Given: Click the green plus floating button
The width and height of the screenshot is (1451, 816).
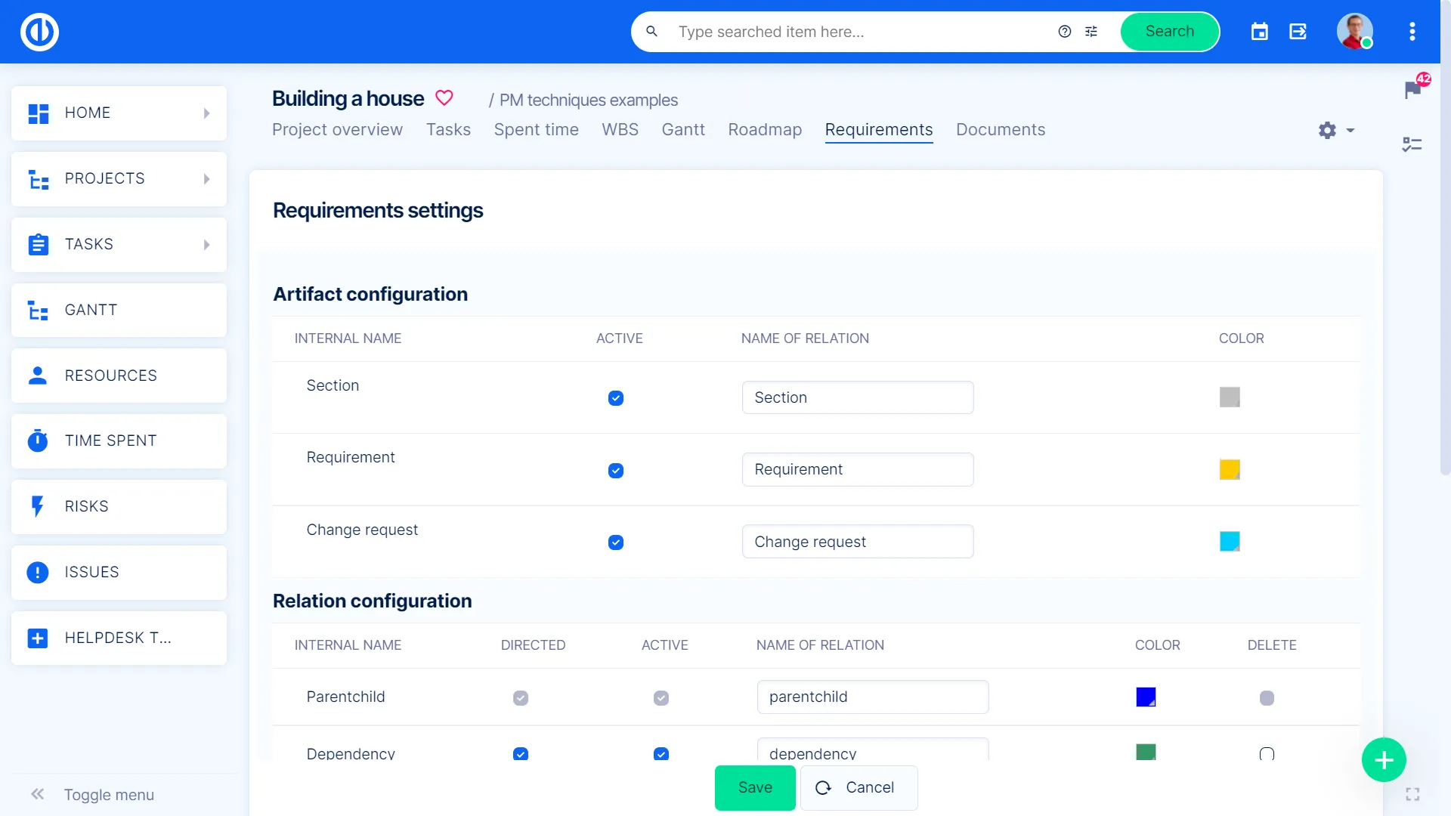Looking at the screenshot, I should pos(1384,760).
